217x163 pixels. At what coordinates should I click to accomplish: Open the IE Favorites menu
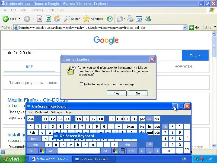37,10
